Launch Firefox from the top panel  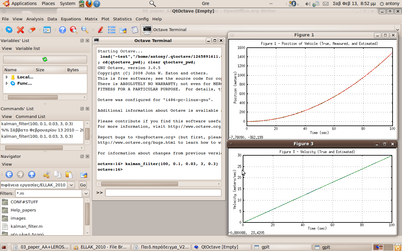89,4
